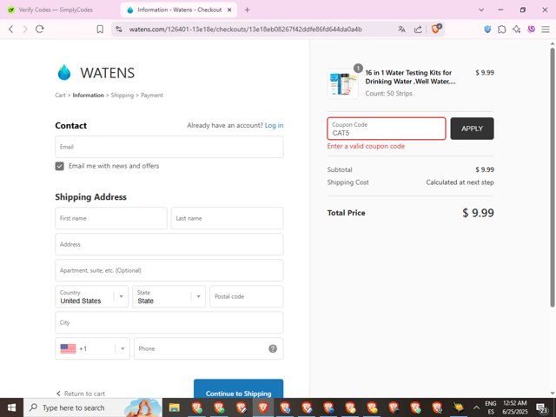Click the phone help question mark icon
The height and width of the screenshot is (417, 556).
(273, 348)
